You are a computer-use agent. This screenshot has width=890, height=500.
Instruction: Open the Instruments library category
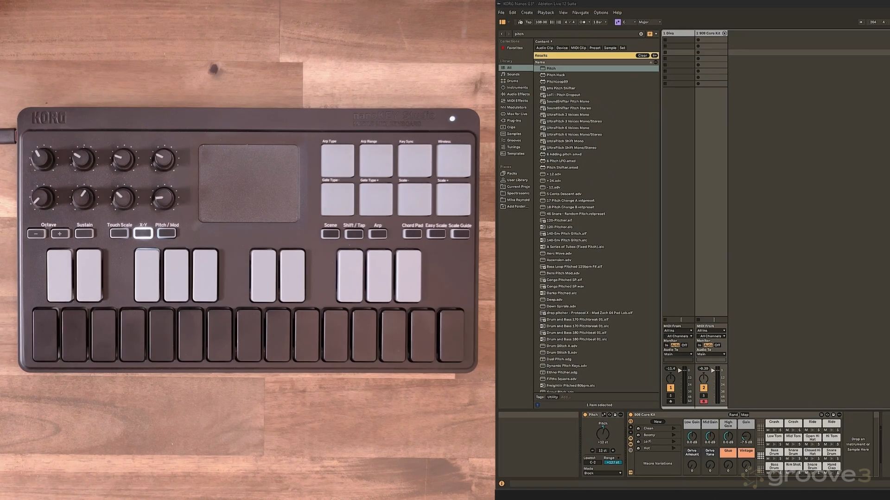(517, 87)
